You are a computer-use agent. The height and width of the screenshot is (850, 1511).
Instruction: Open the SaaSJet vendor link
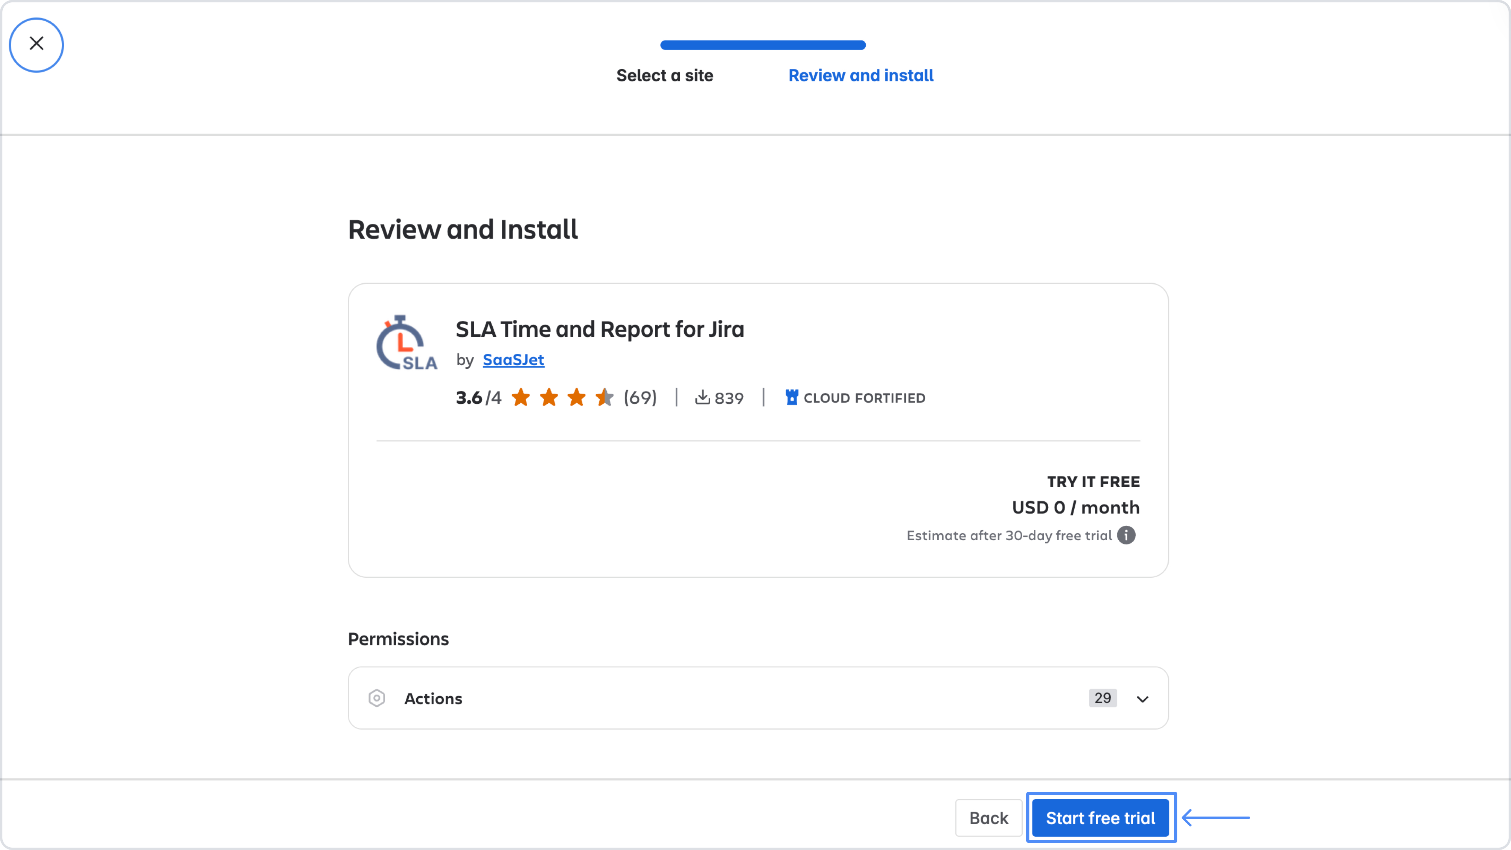coord(513,360)
